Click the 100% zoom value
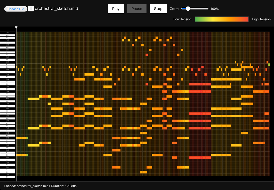Viewport: 274px width, 190px height. click(214, 9)
